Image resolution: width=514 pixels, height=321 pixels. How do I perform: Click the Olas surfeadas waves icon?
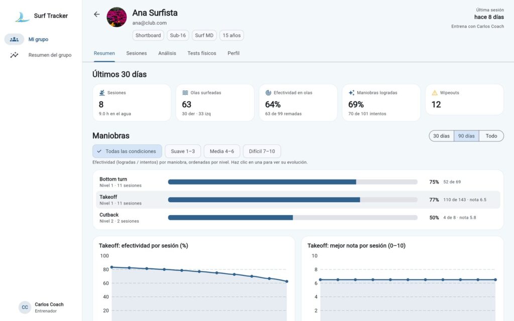click(x=185, y=93)
